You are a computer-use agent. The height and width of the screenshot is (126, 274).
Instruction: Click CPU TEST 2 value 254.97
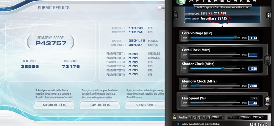pos(136,45)
